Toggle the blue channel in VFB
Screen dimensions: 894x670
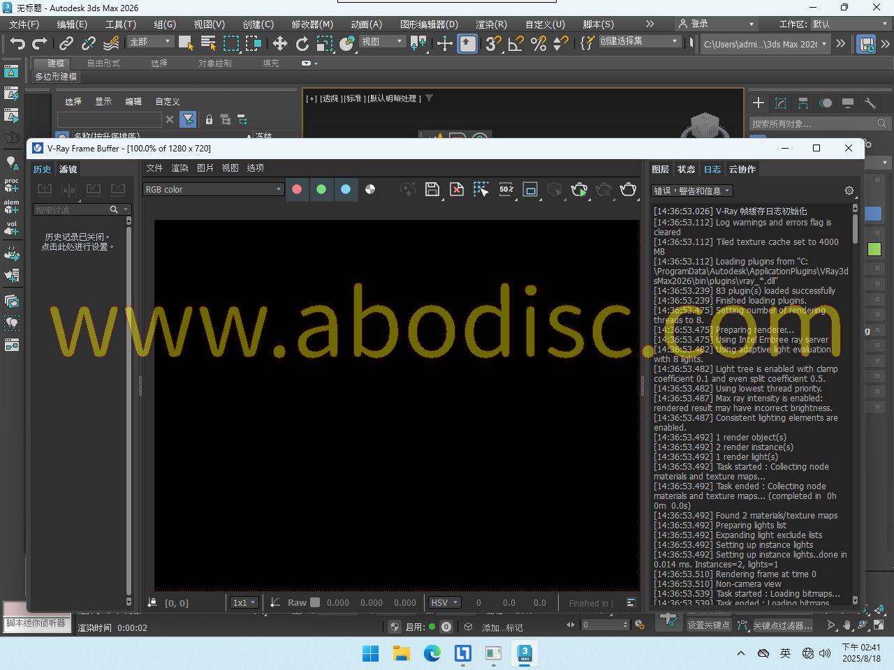point(346,189)
